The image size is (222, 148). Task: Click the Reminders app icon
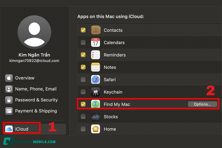coord(95,55)
